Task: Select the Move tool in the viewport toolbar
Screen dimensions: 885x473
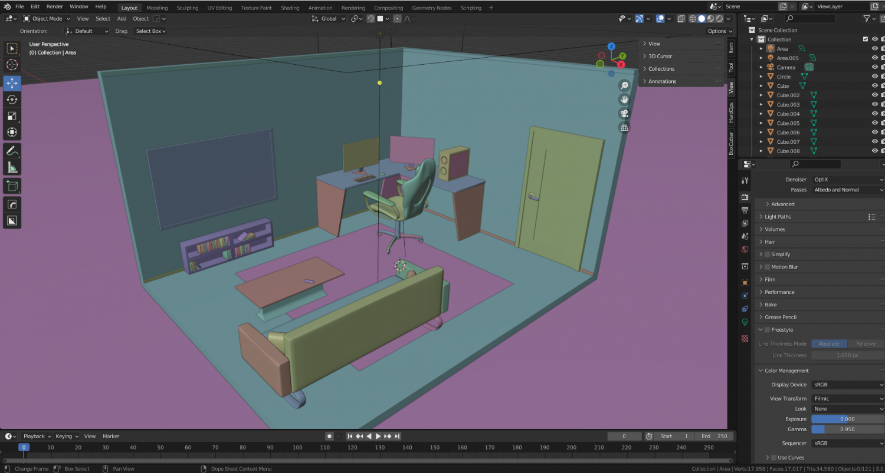Action: pos(12,83)
